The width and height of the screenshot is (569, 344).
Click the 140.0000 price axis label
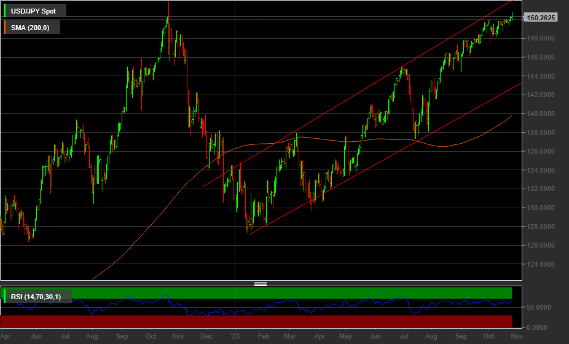coord(540,114)
